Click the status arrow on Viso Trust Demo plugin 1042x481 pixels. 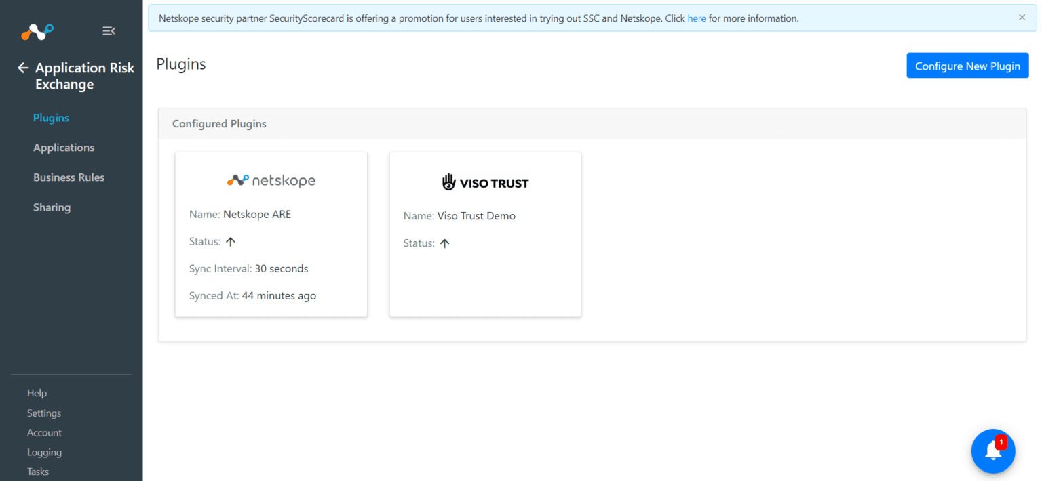coord(445,243)
